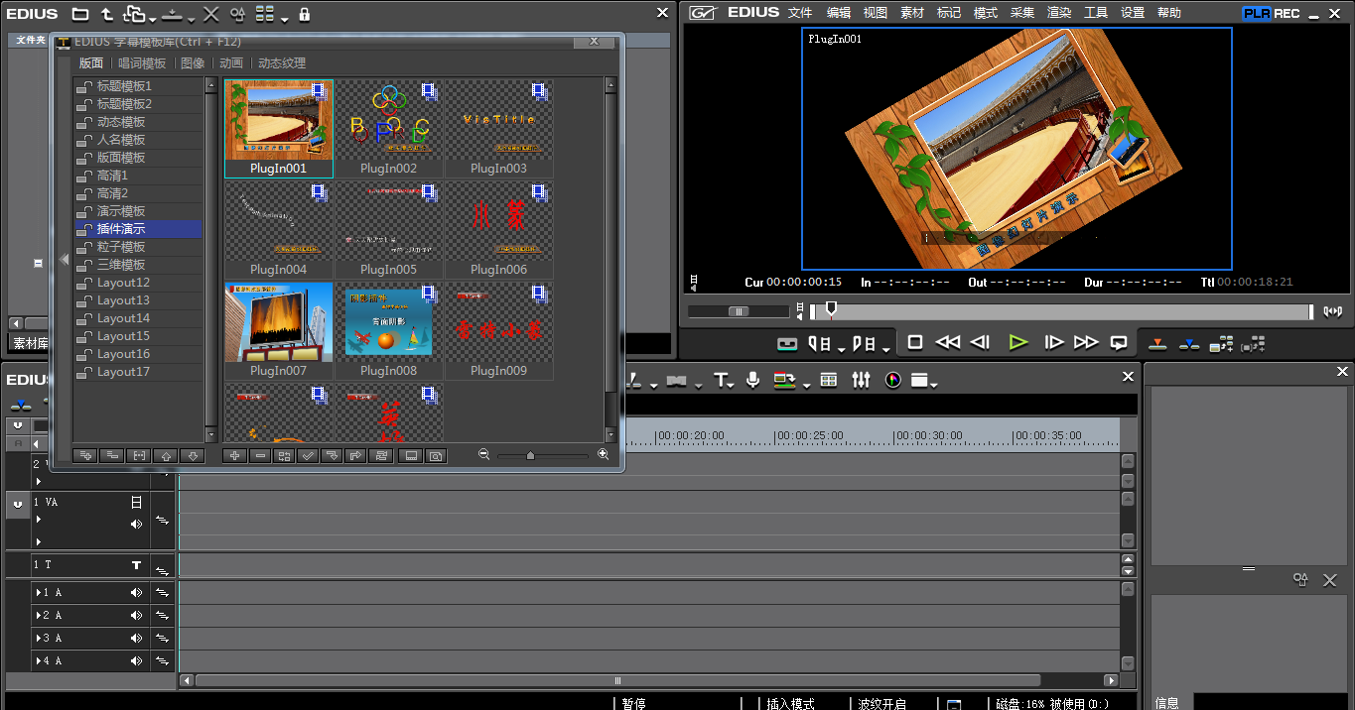1355x710 pixels.
Task: Toggle loop playback button
Action: click(1119, 343)
